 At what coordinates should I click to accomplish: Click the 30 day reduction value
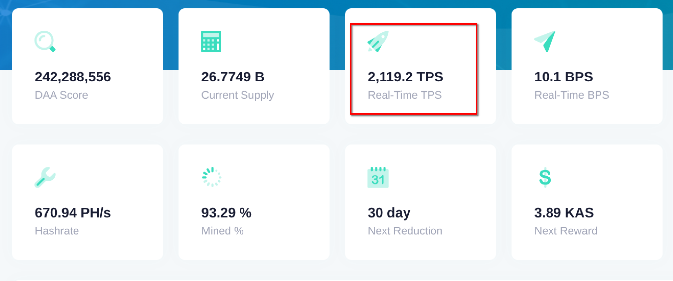(x=389, y=213)
